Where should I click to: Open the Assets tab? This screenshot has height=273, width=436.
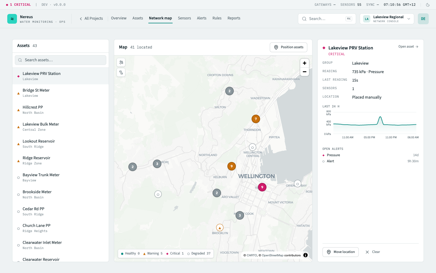pos(138,18)
